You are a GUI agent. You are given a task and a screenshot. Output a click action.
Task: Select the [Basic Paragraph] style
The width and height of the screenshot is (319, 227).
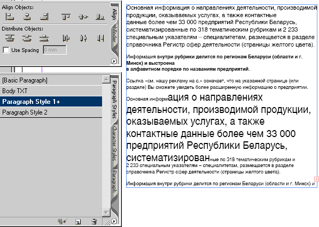51,80
